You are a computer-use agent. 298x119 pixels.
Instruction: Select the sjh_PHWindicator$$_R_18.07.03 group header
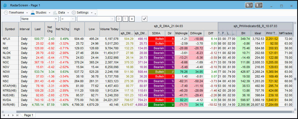pyautogui.click(x=256, y=26)
